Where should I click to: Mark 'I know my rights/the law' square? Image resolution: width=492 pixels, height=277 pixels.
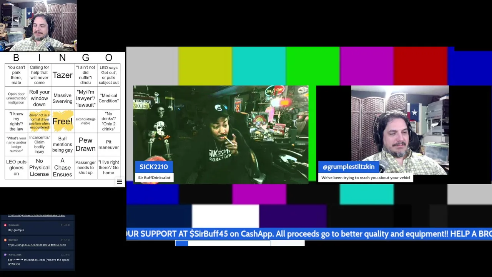[16, 121]
